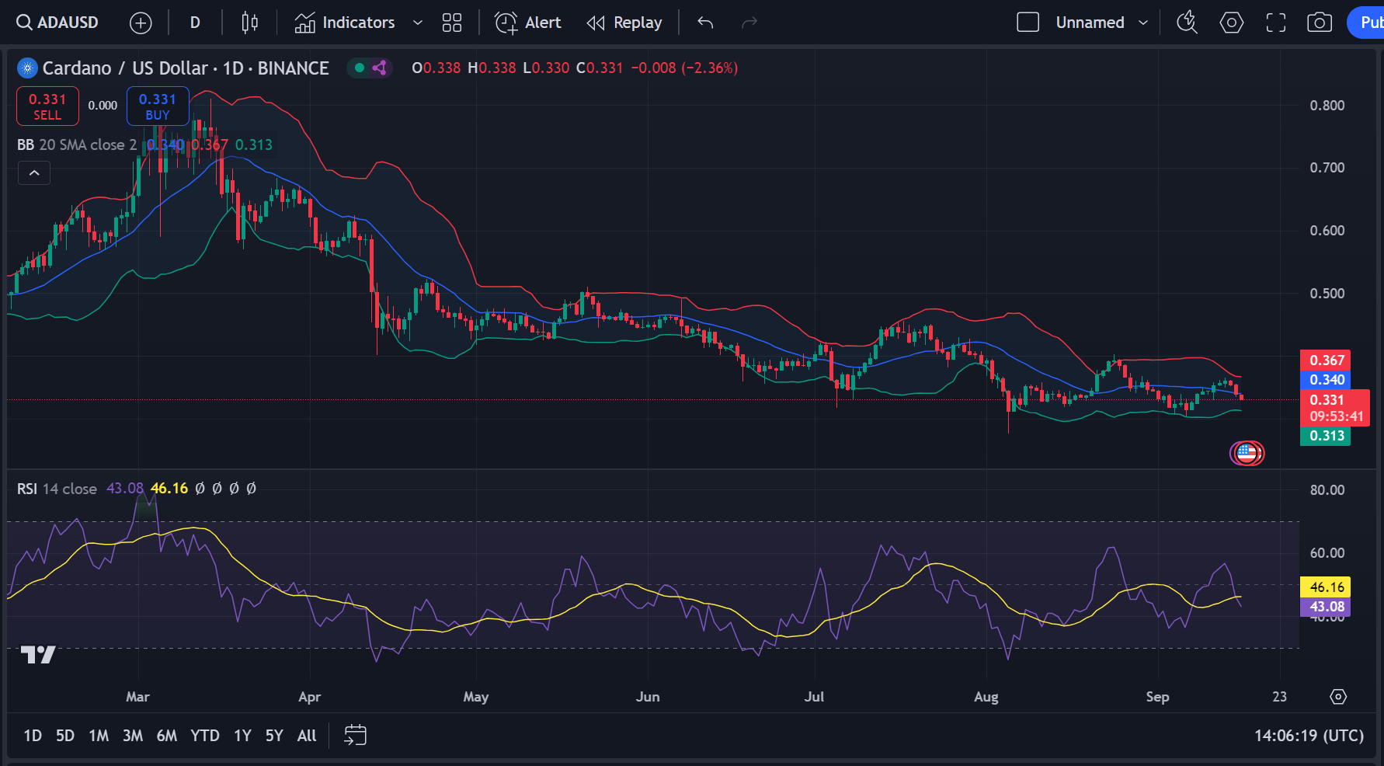Enter fullscreen mode
1384x766 pixels.
click(1276, 23)
